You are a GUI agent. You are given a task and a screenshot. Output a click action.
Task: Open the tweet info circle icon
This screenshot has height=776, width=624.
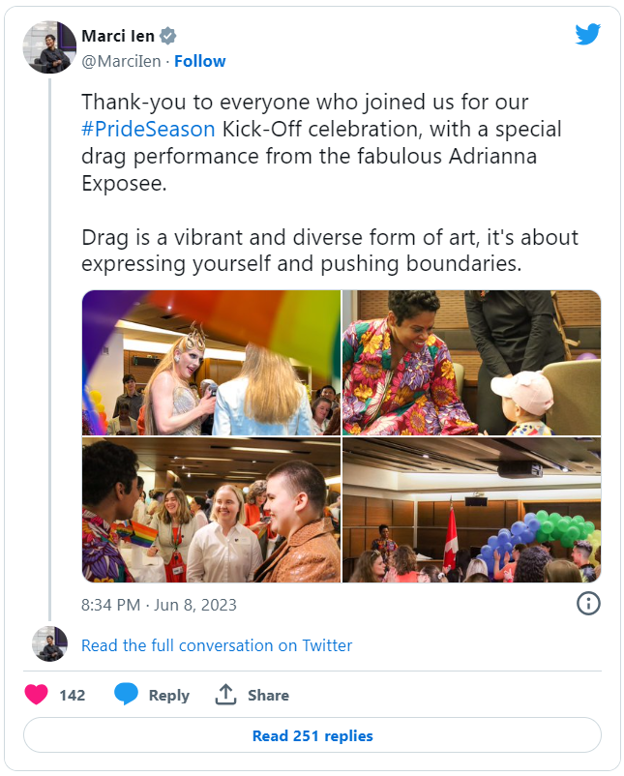(x=588, y=603)
